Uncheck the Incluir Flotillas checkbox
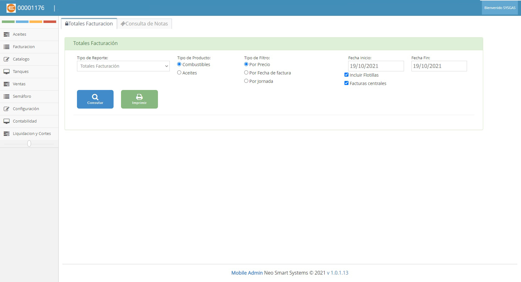The width and height of the screenshot is (521, 282). 346,75
